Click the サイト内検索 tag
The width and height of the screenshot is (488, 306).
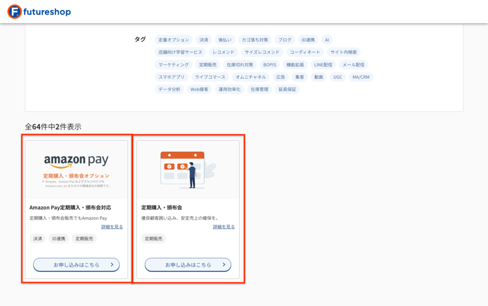pyautogui.click(x=344, y=52)
